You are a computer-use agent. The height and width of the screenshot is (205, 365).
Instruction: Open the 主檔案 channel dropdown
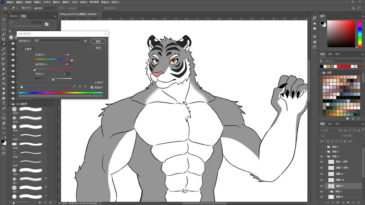[29, 49]
